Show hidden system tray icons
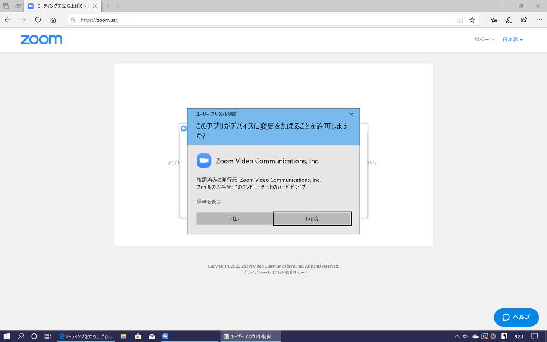 (x=457, y=336)
